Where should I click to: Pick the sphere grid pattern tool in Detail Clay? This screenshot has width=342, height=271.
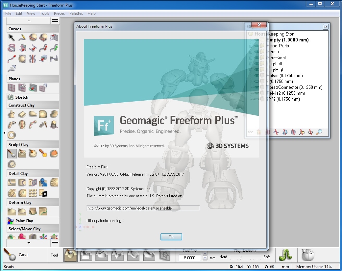[x=33, y=193]
